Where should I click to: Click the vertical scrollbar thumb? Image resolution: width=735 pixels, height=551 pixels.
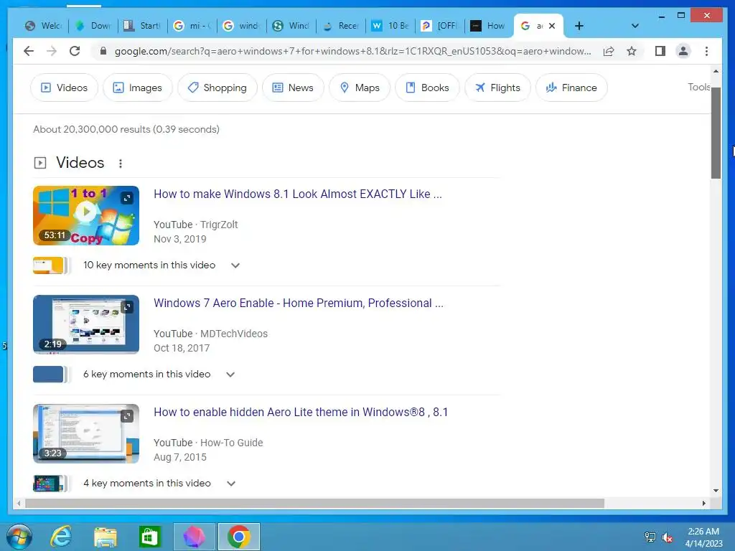pyautogui.click(x=716, y=133)
